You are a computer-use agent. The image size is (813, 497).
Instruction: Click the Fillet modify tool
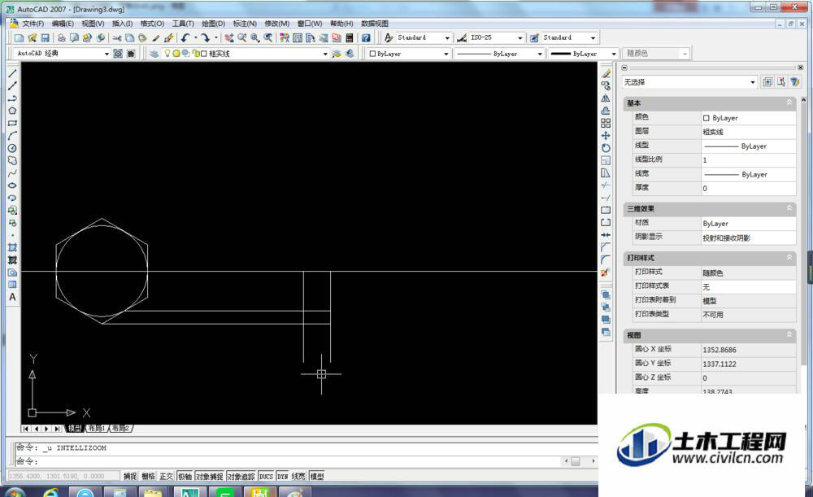[606, 260]
